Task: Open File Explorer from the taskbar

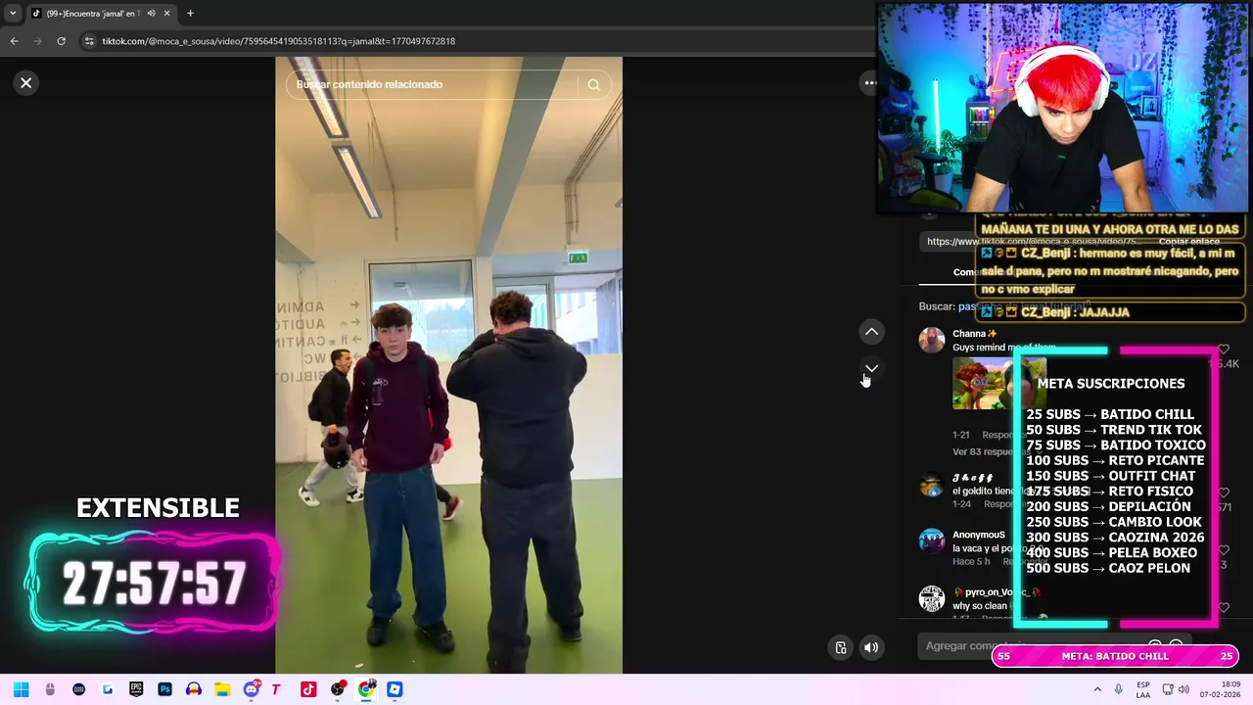Action: pos(222,689)
